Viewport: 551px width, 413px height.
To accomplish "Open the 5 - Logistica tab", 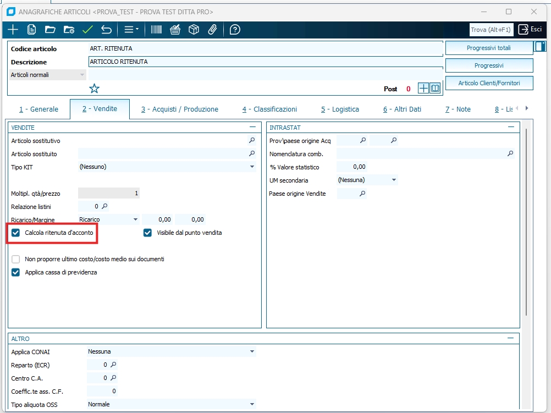I will [x=340, y=109].
